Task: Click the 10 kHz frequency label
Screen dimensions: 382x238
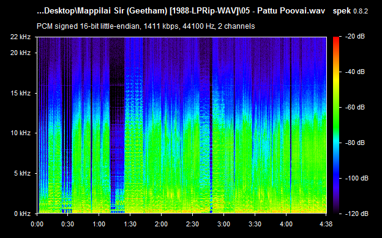Action: coord(20,133)
